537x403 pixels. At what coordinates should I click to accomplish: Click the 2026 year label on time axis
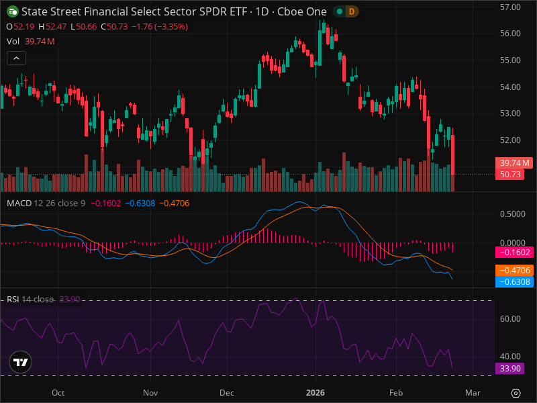[315, 393]
